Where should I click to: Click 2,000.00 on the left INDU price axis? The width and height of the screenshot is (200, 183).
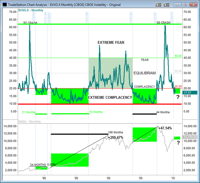pos(11,170)
